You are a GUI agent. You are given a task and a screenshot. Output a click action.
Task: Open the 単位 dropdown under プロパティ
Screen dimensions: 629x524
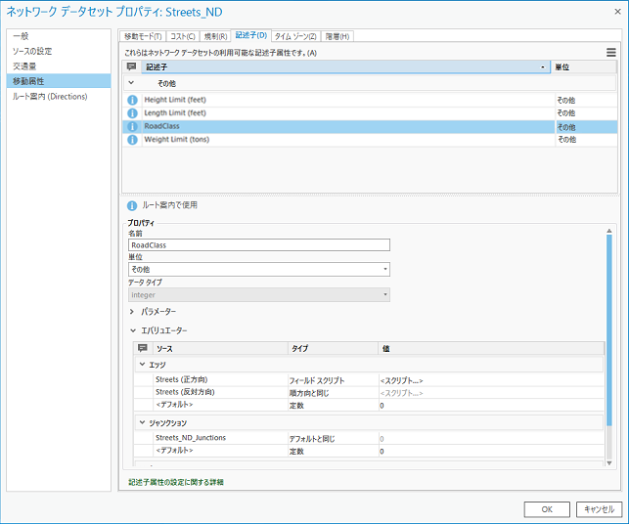coord(259,268)
